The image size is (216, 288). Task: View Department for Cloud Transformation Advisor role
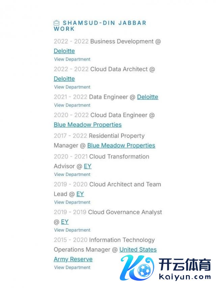(72, 175)
